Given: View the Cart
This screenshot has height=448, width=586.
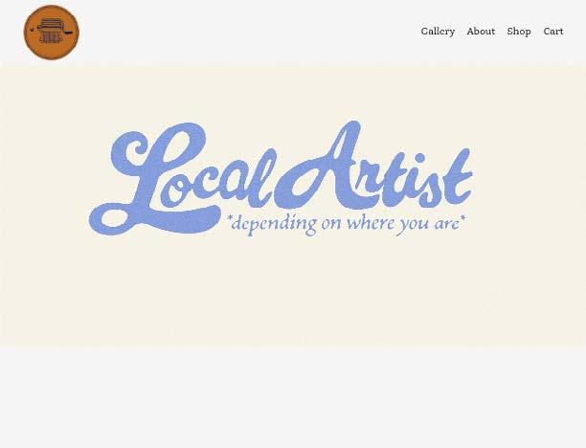Looking at the screenshot, I should [x=553, y=32].
